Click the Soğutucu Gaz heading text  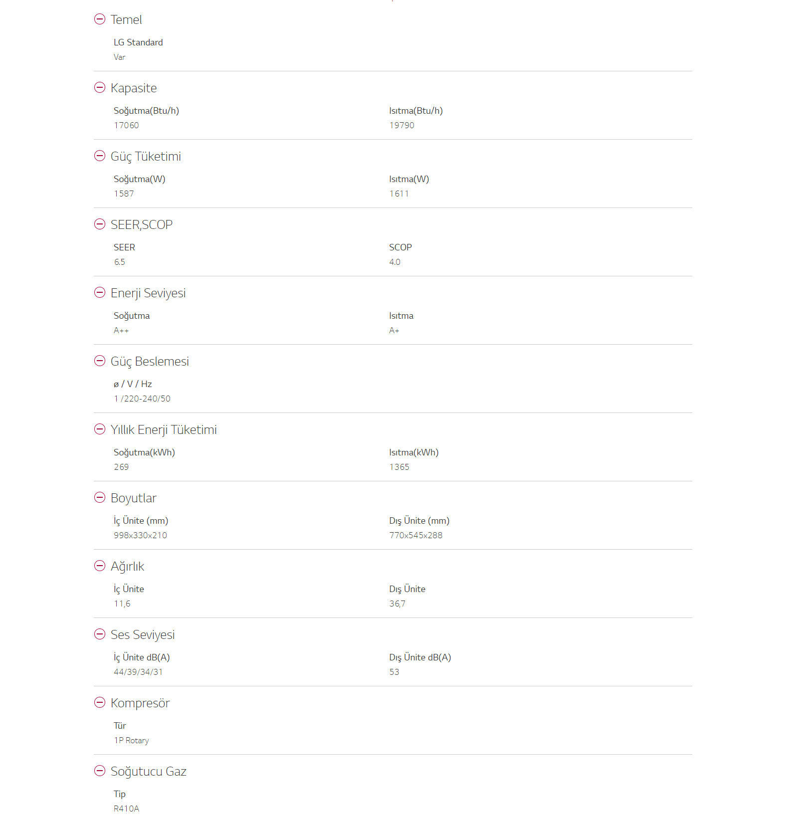pyautogui.click(x=149, y=772)
